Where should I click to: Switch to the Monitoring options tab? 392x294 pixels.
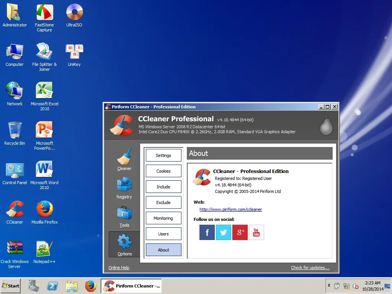click(163, 218)
